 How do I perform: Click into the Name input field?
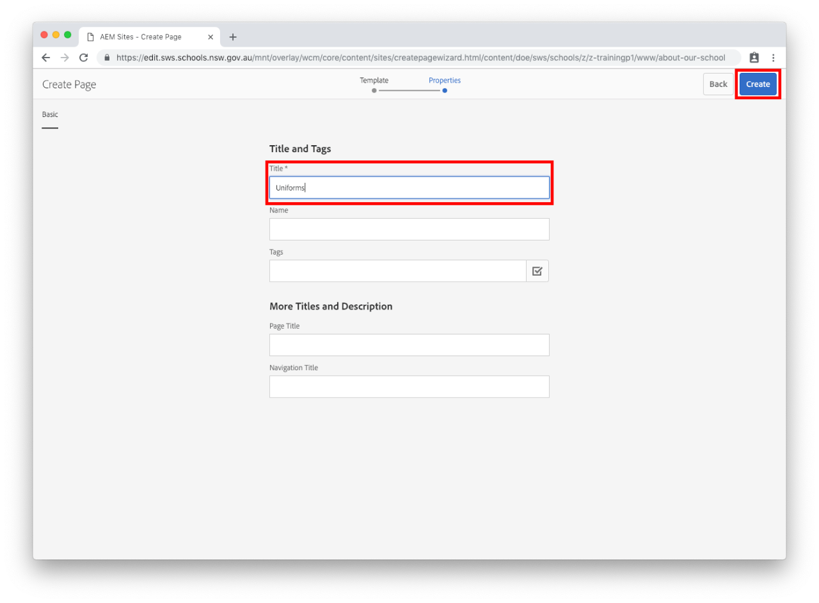409,230
